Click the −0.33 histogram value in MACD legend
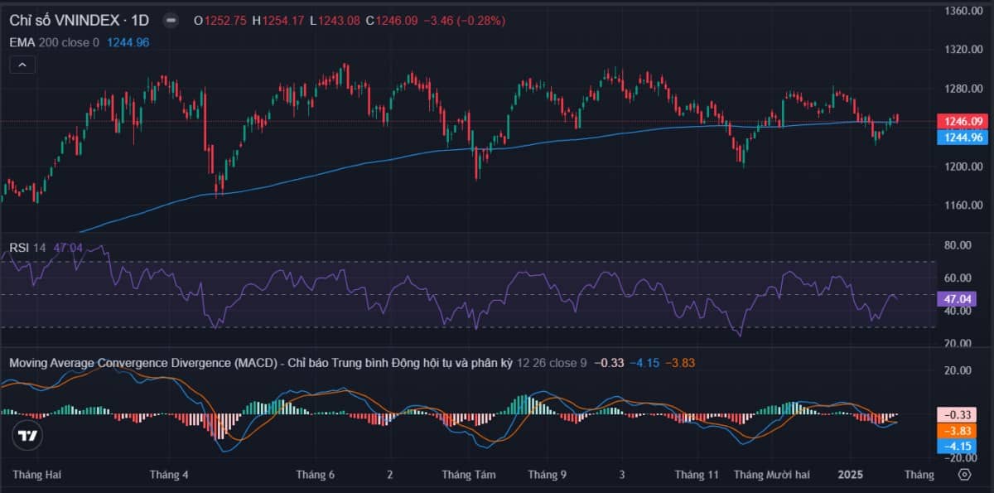The height and width of the screenshot is (493, 994). pos(610,363)
